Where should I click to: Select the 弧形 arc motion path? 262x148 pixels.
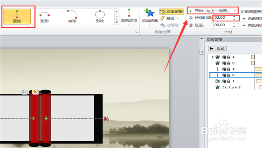45,16
